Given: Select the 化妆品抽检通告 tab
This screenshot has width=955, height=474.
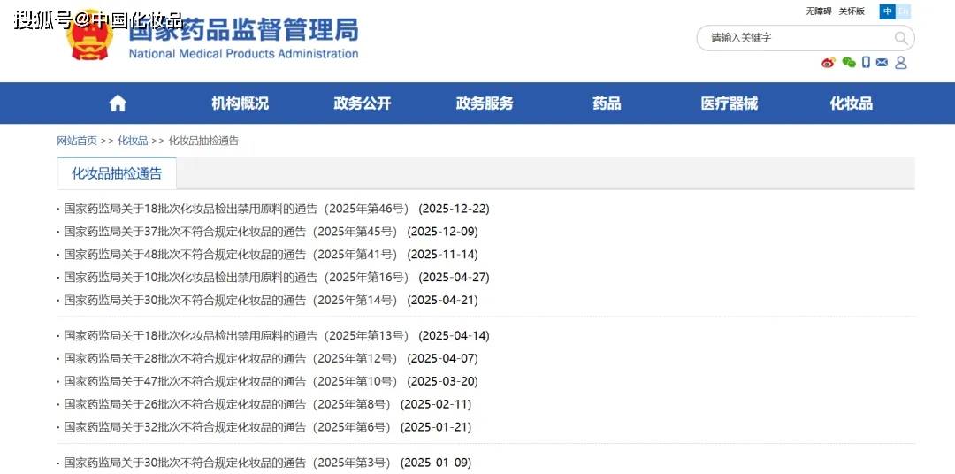Looking at the screenshot, I should [117, 173].
